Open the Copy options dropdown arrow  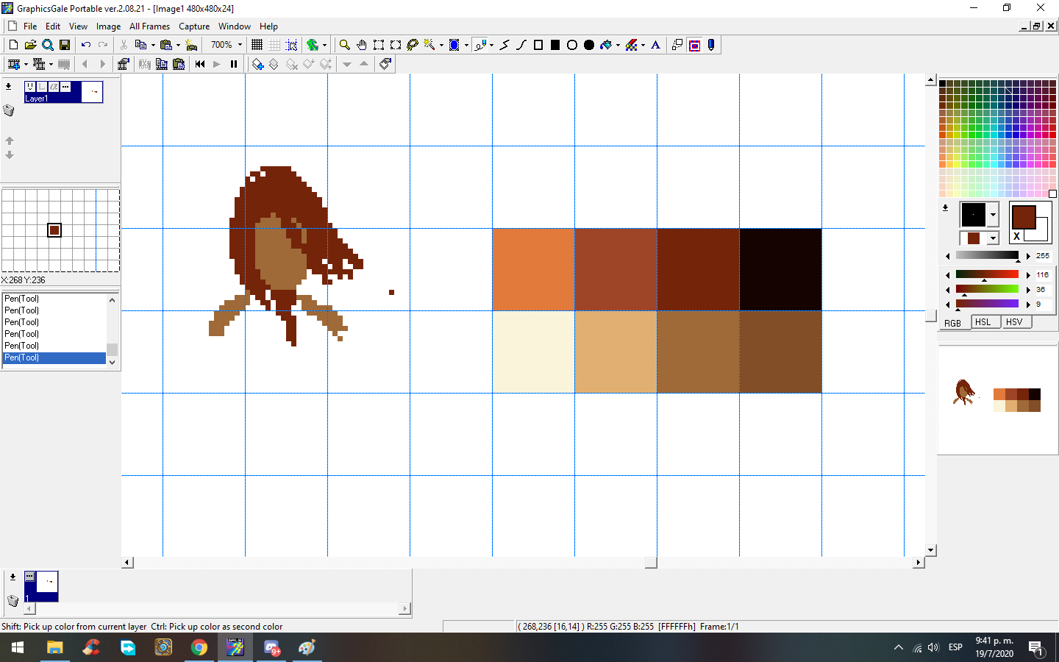pyautogui.click(x=153, y=45)
